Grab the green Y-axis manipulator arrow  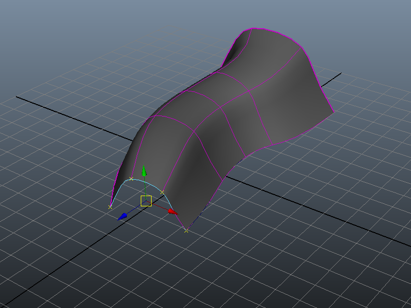144,170
